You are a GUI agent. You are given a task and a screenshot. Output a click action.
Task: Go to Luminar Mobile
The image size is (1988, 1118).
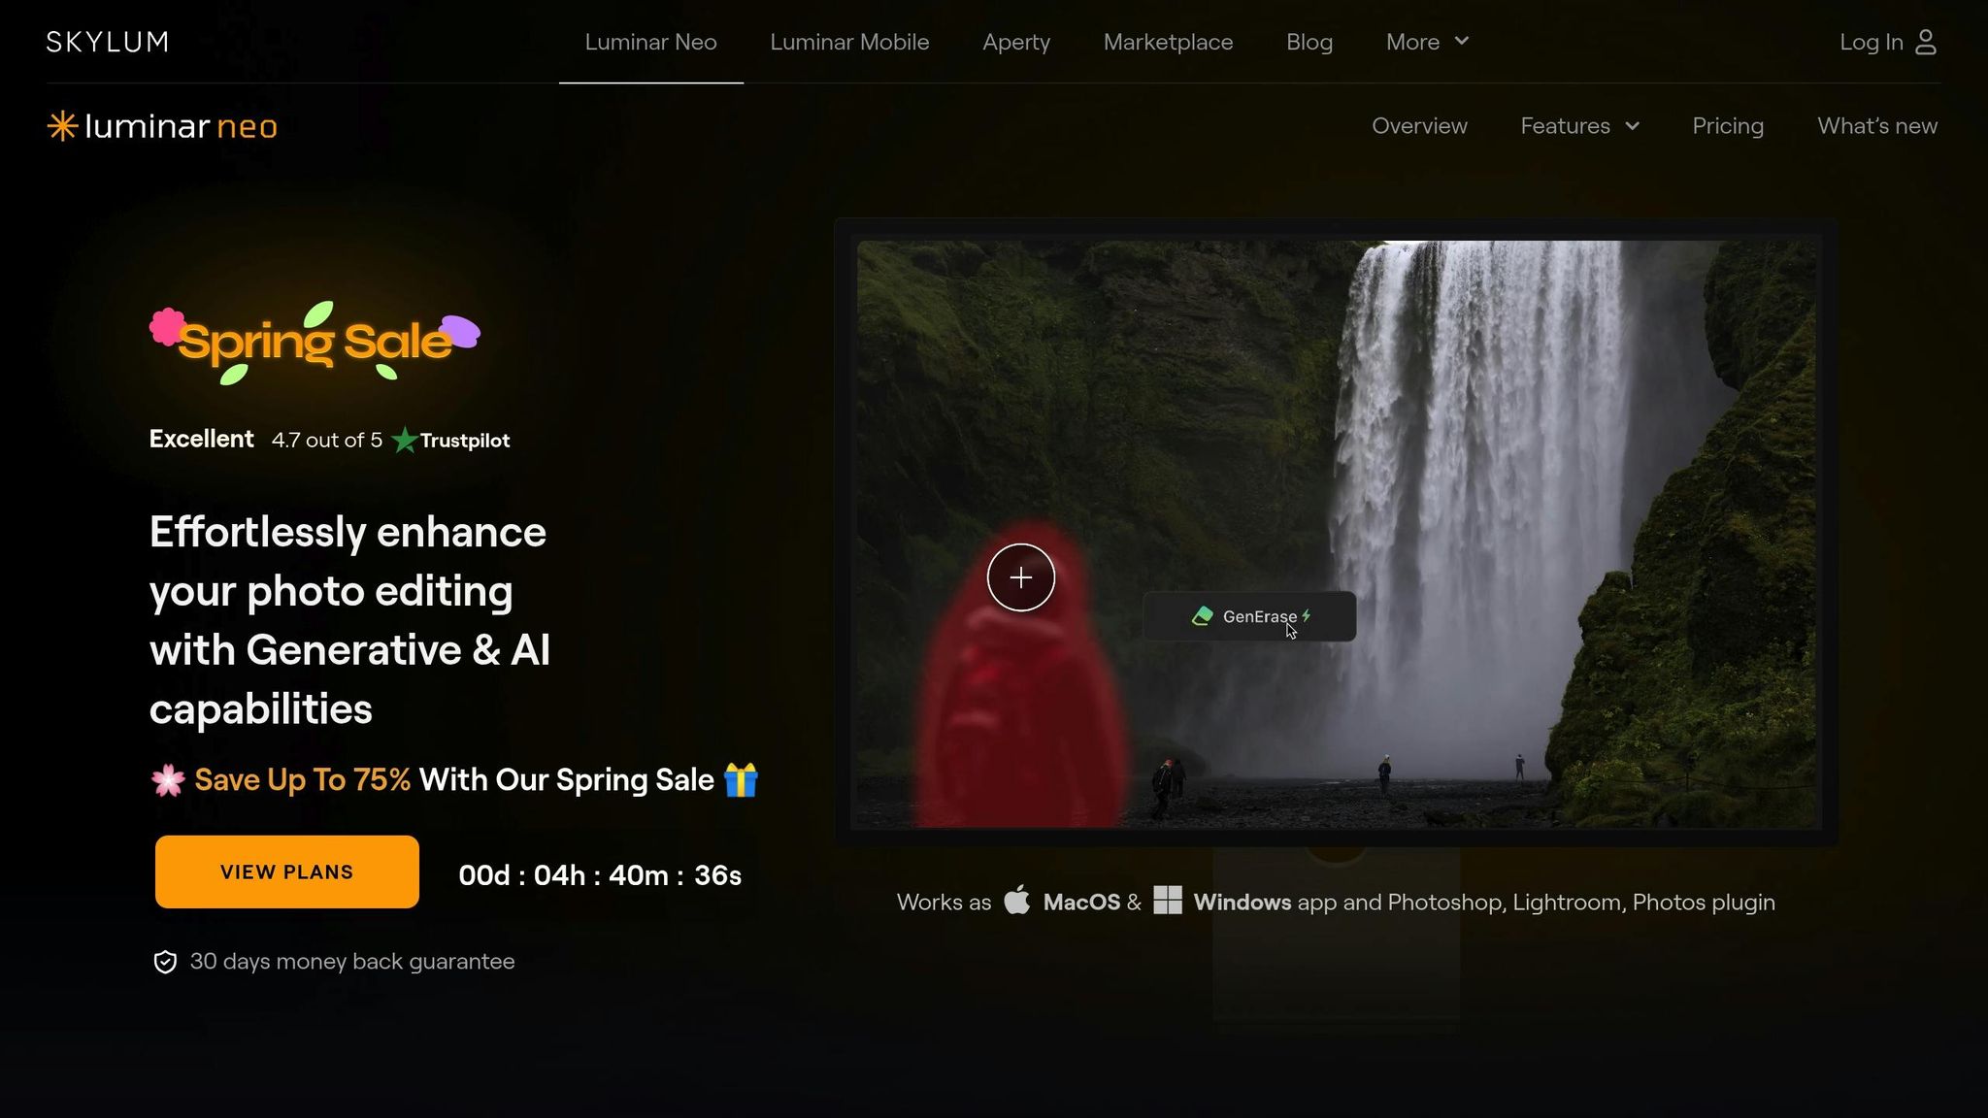(849, 42)
